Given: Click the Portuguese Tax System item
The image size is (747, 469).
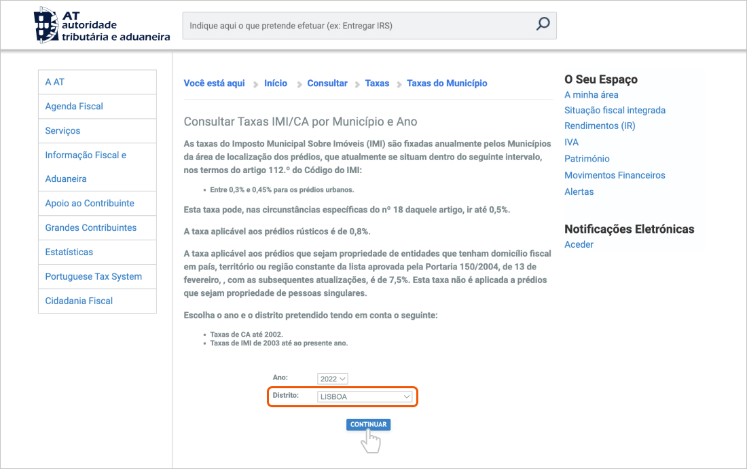Looking at the screenshot, I should [94, 277].
